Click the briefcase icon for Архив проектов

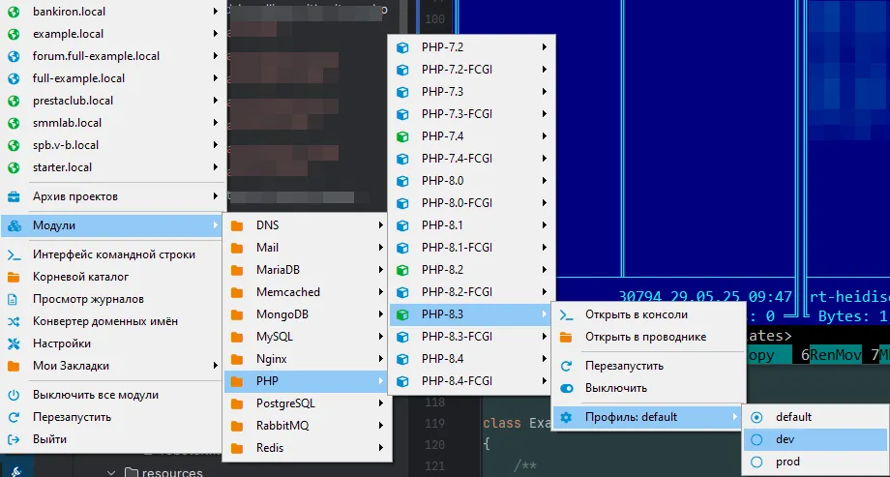click(x=14, y=197)
